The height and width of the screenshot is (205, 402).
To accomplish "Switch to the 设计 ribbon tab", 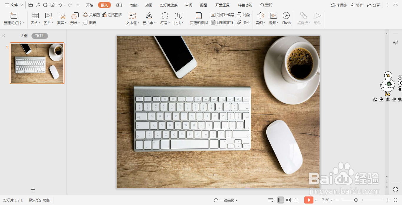I will pyautogui.click(x=119, y=5).
